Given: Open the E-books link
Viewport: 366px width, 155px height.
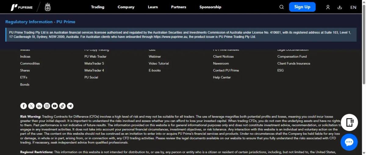Looking at the screenshot, I should (155, 71).
